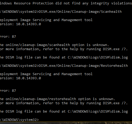Screen dimensions: 132x124
Task: Click the word Scanhealth in the first command
Action: (111, 12)
